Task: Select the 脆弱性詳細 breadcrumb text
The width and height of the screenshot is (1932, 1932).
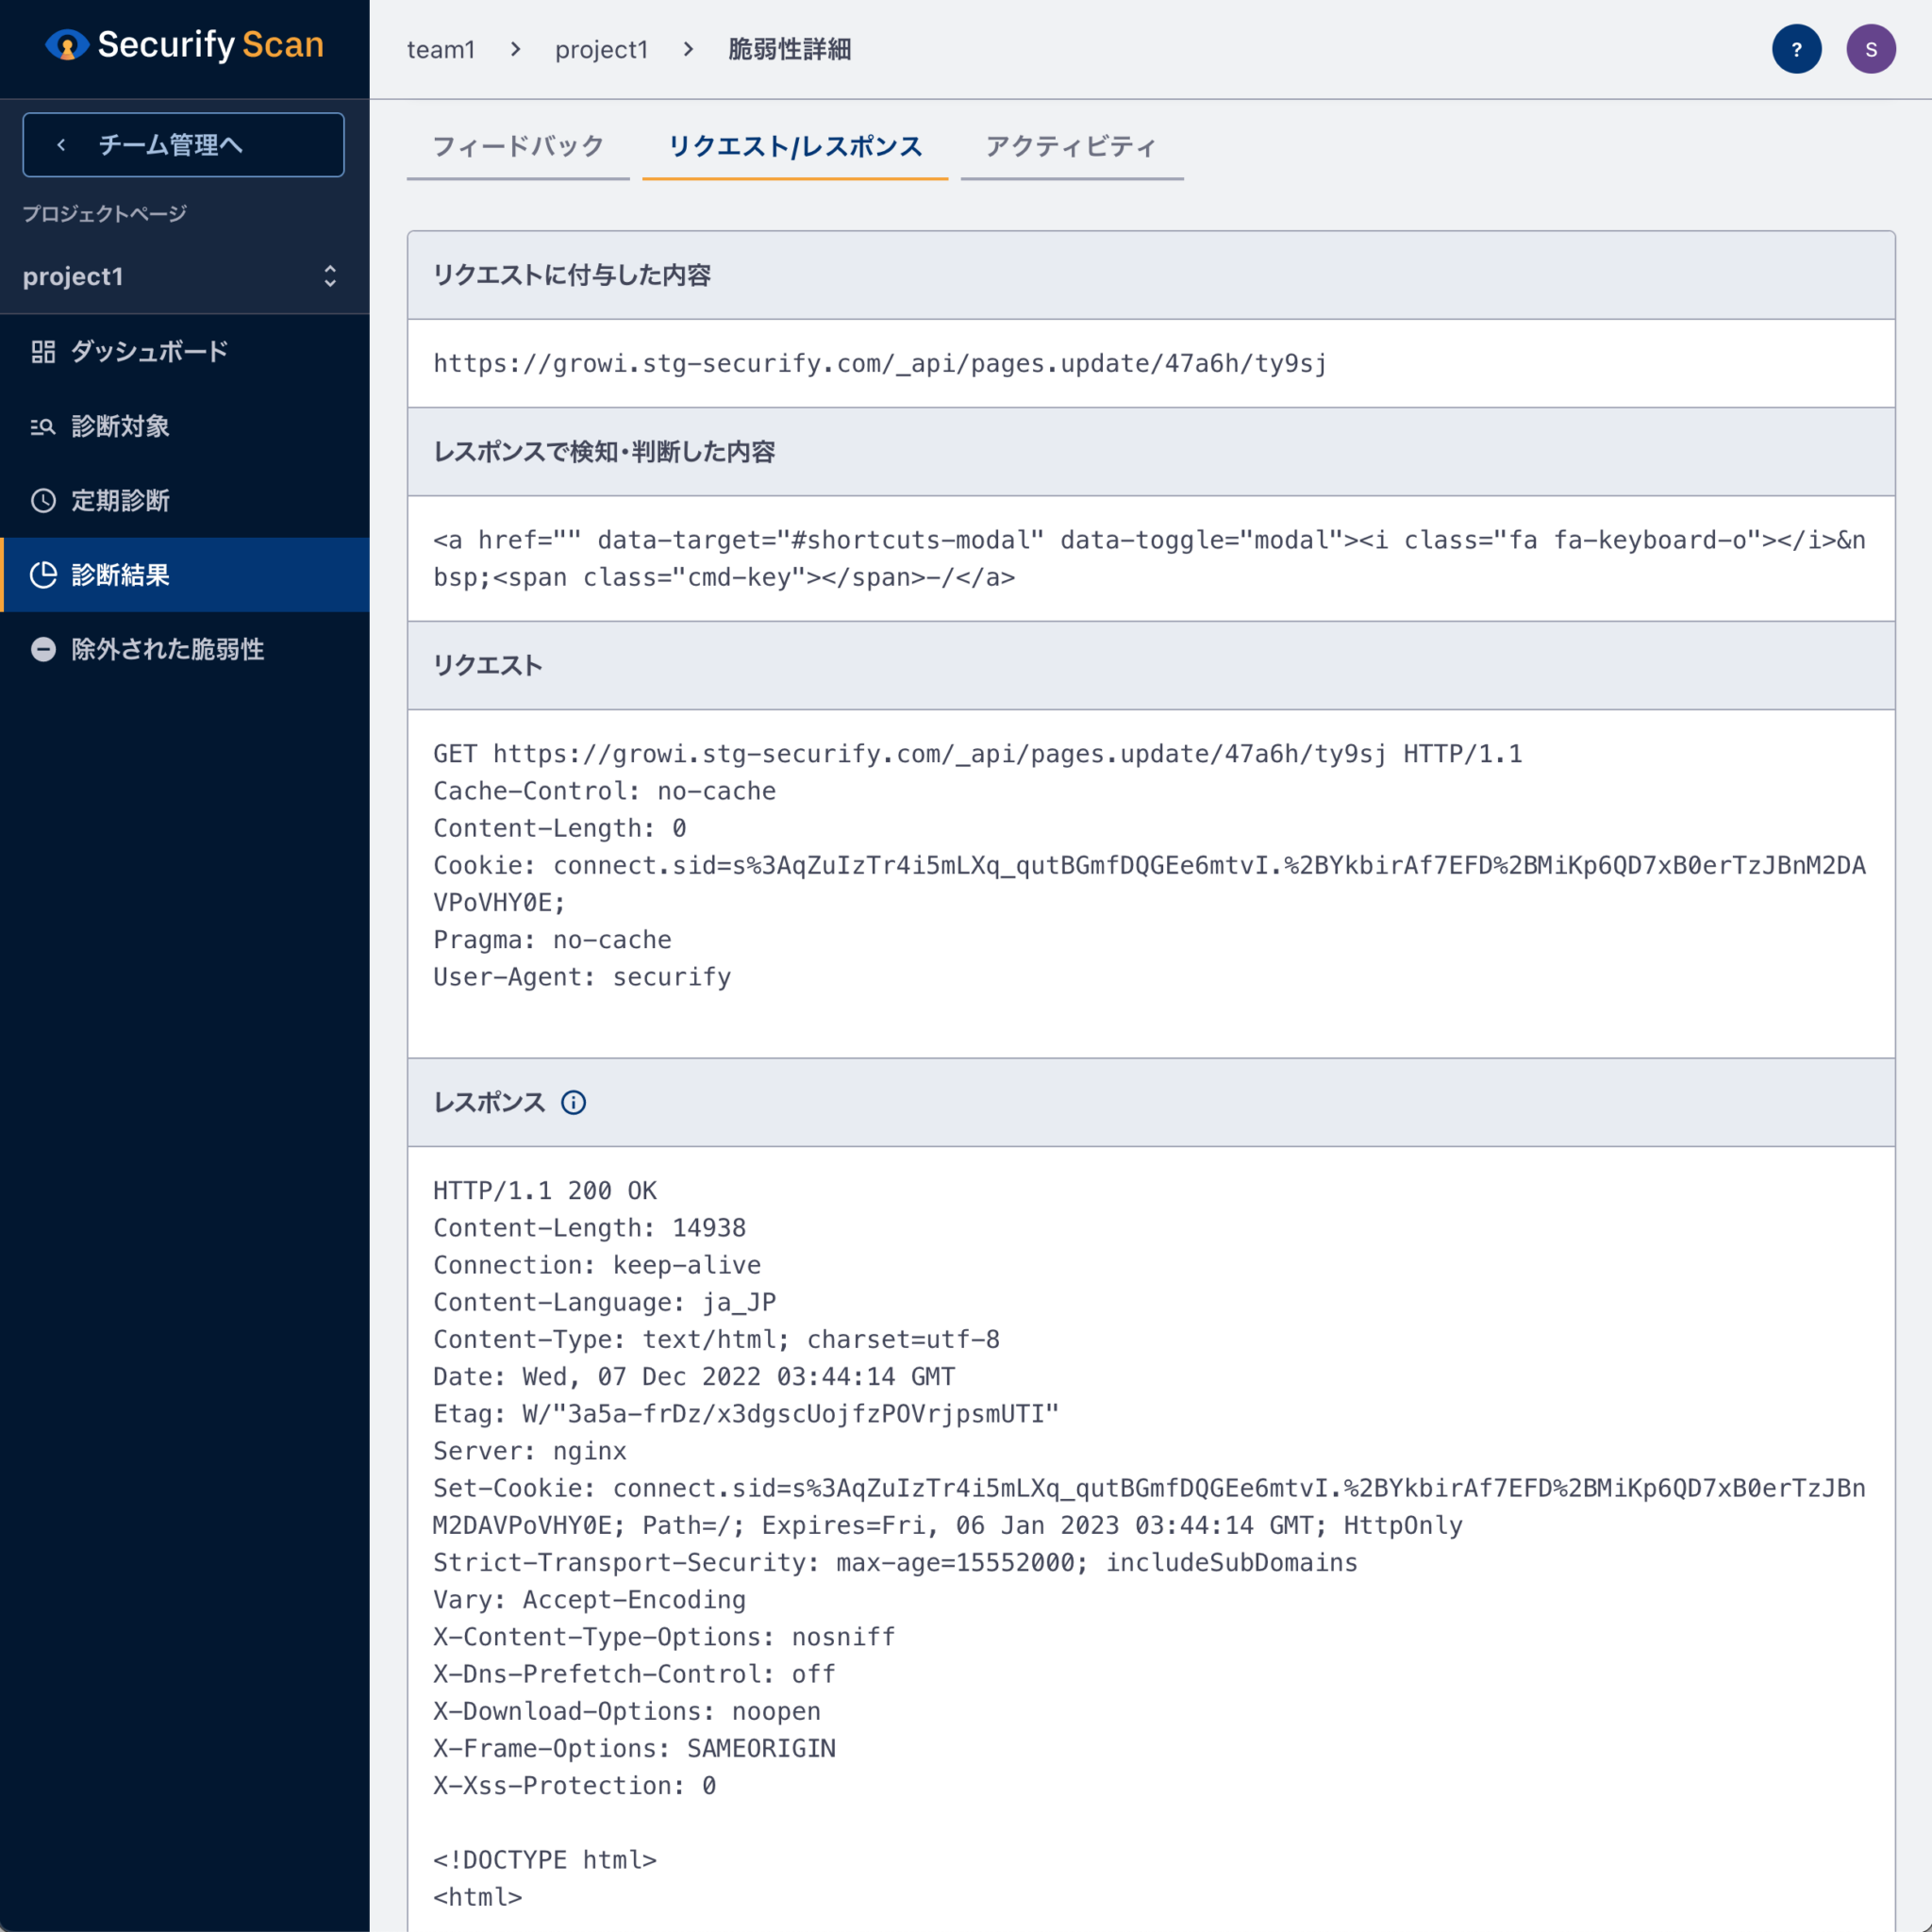Action: coord(789,49)
